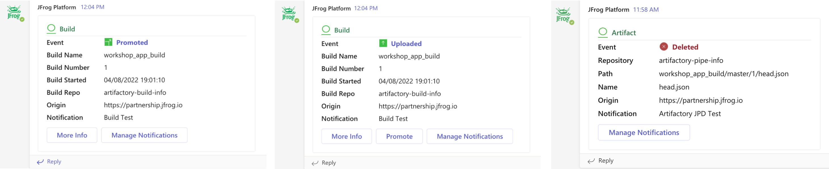Click build name value in Uploaded card

click(x=409, y=56)
